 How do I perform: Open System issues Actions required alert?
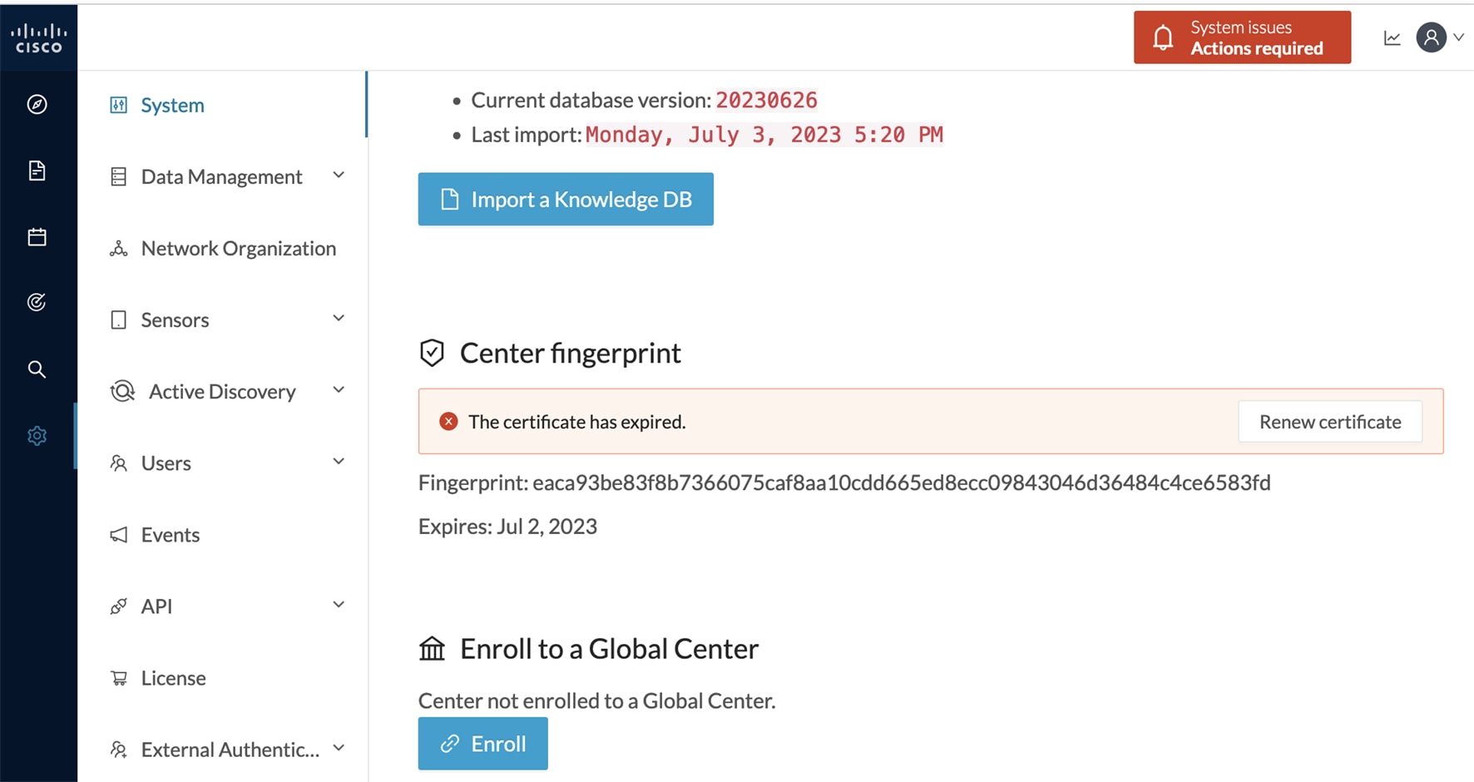point(1241,37)
